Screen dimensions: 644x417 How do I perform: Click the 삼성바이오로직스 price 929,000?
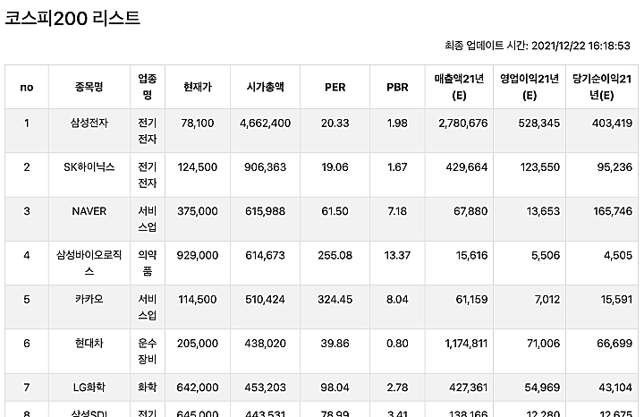198,255
